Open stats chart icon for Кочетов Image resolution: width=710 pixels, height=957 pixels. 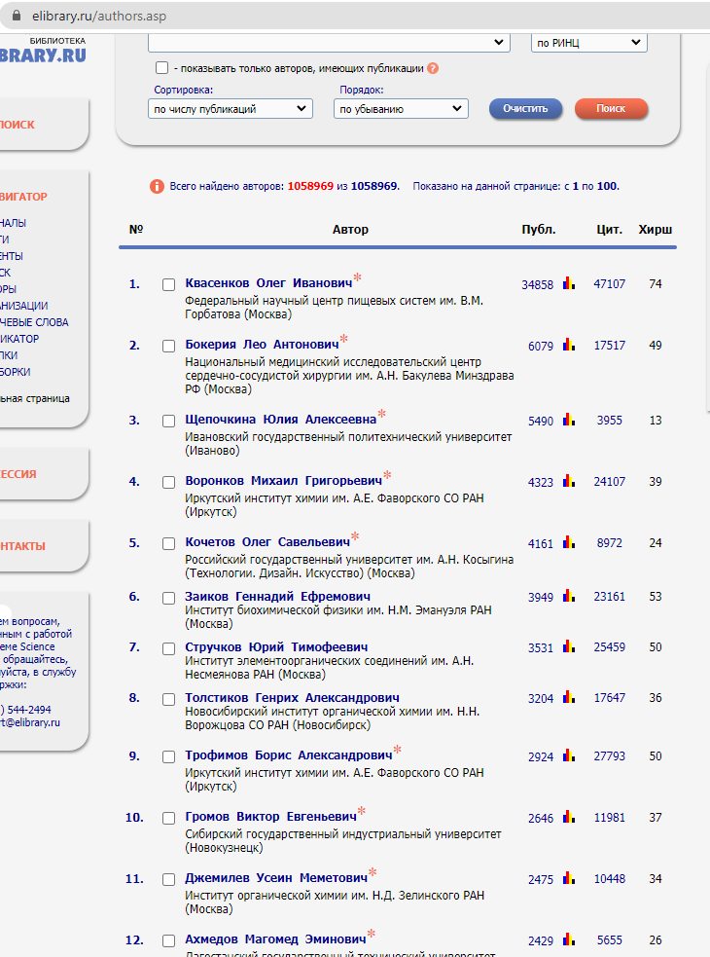(569, 542)
